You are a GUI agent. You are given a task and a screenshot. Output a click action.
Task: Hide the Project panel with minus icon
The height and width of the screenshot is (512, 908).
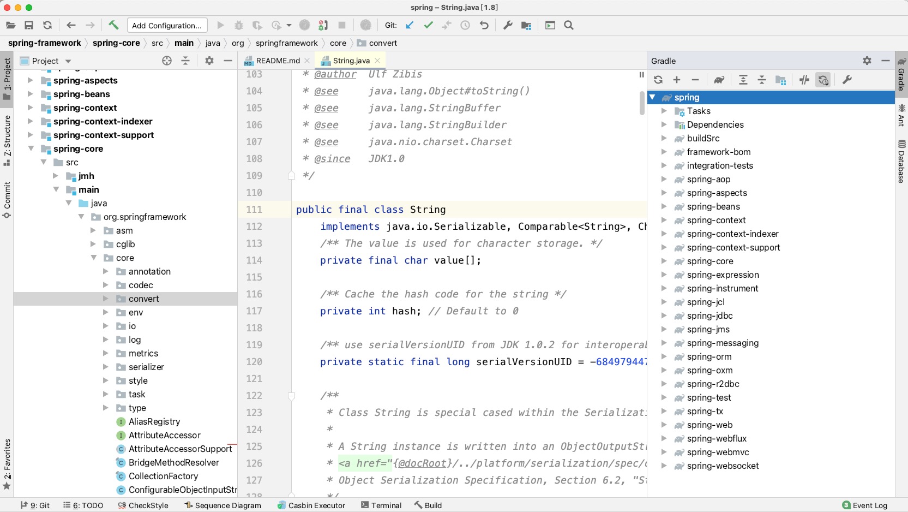228,61
